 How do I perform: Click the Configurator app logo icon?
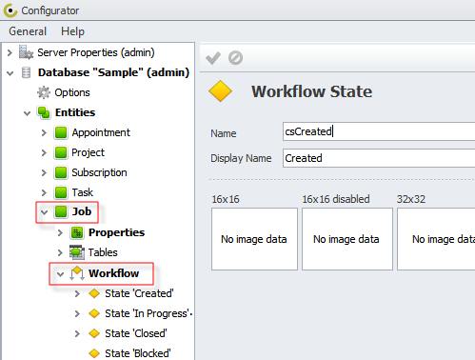(x=10, y=10)
